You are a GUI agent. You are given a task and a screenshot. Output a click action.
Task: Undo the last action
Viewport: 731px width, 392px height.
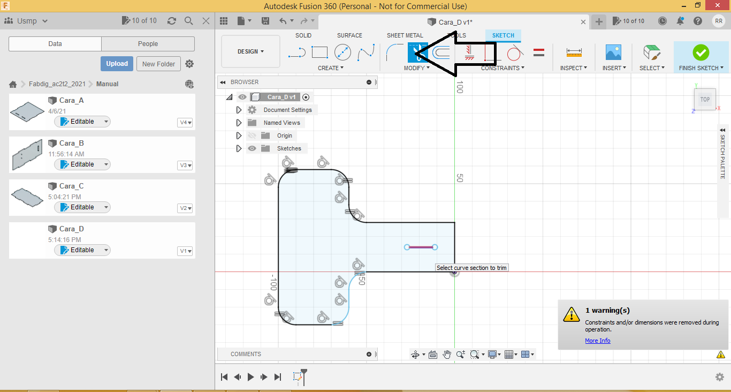pos(283,21)
